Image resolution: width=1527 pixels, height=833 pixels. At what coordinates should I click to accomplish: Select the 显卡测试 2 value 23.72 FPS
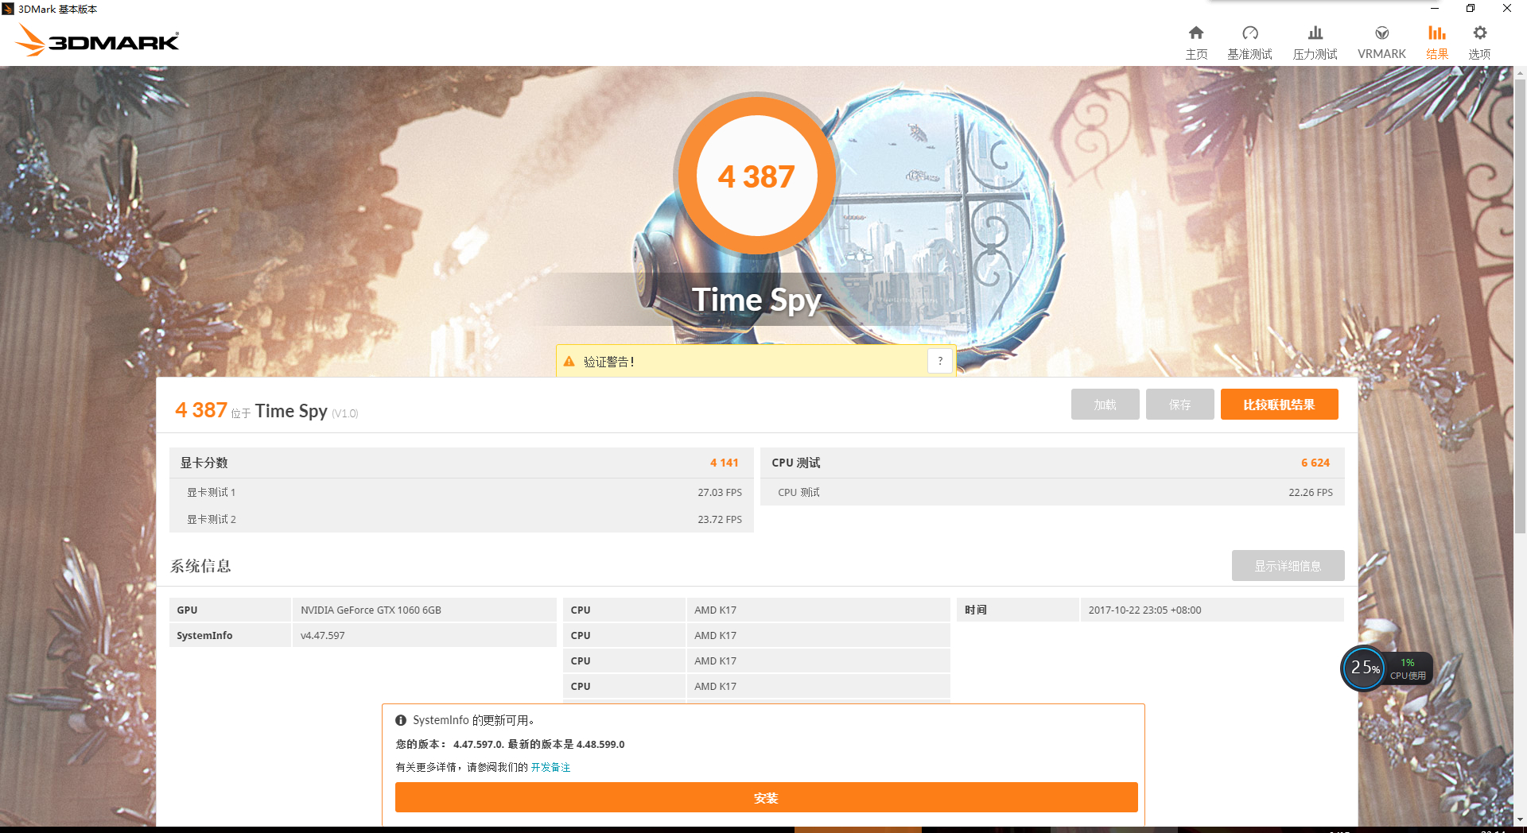[720, 519]
